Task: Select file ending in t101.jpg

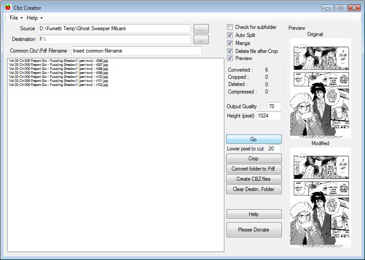Action: coord(58,81)
